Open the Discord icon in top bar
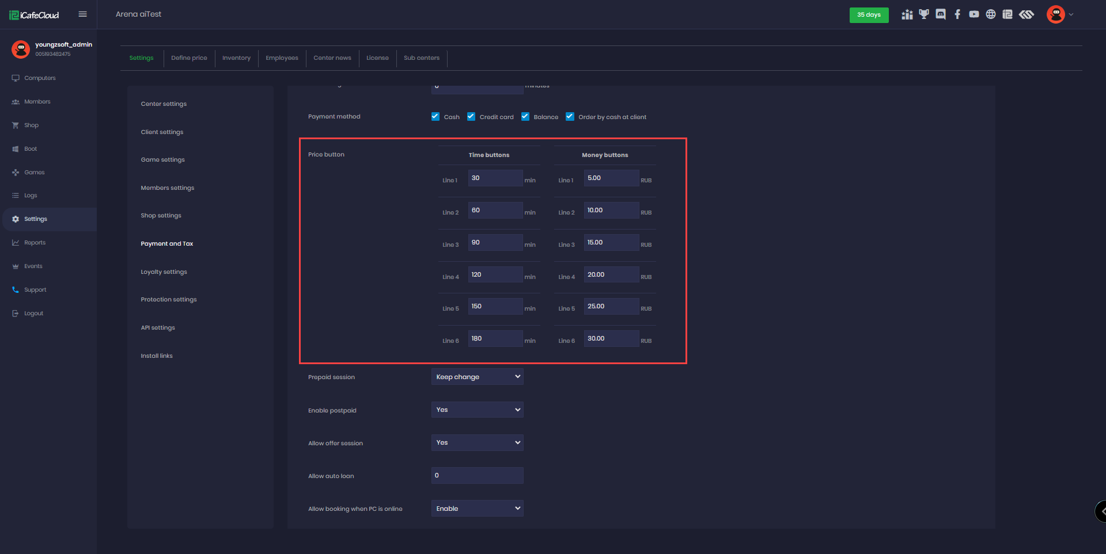This screenshot has width=1106, height=554. pos(941,14)
